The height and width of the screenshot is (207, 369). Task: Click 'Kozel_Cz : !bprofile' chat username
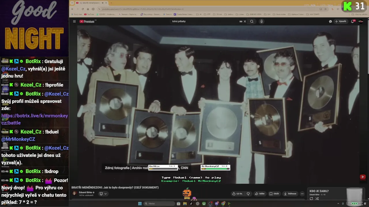tap(31, 85)
